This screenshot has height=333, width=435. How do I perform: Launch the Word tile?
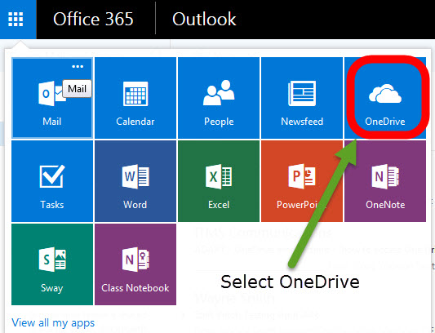(x=135, y=181)
